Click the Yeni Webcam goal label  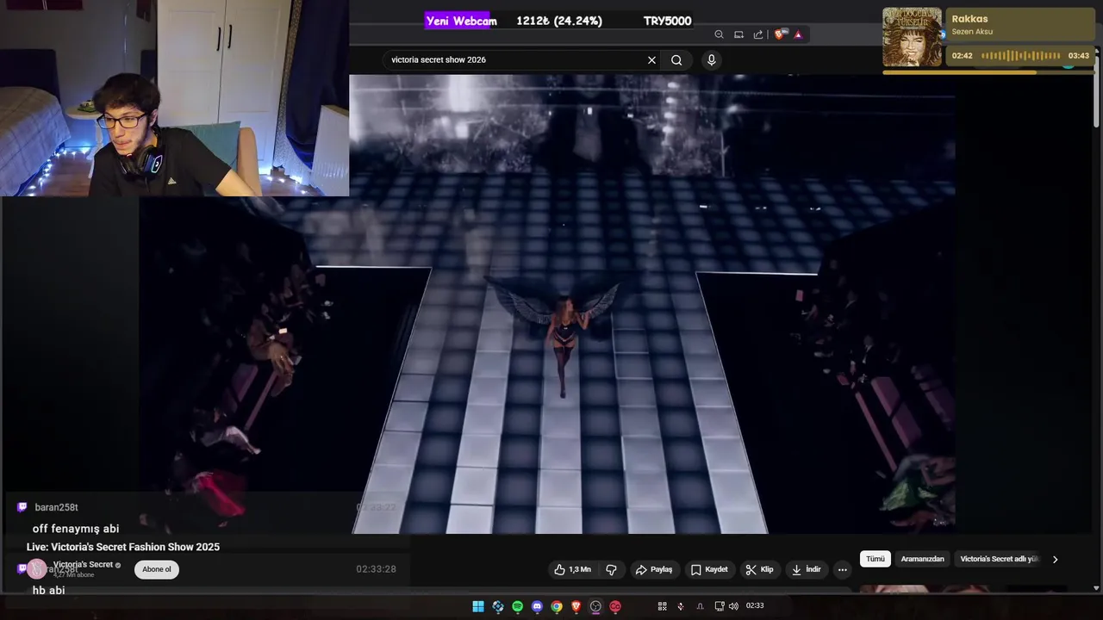[x=461, y=21]
